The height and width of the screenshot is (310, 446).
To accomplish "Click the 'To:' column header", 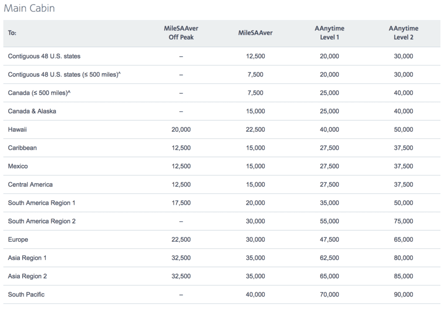I will tap(12, 33).
